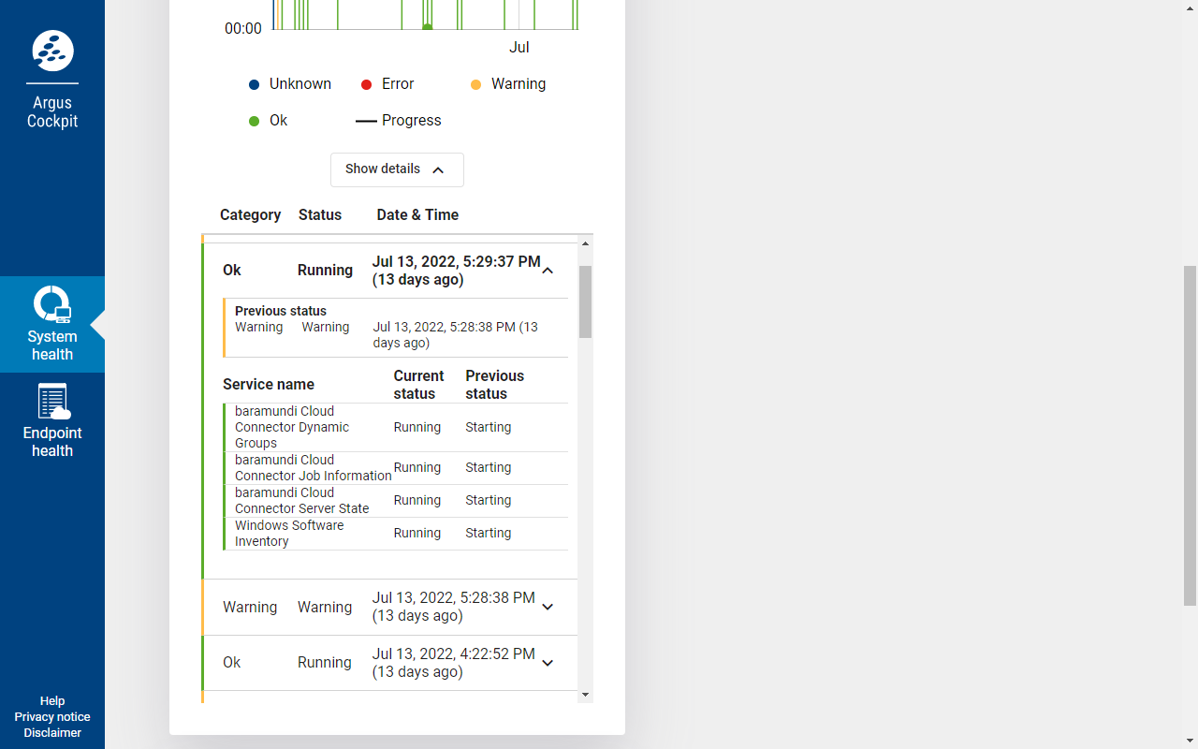Image resolution: width=1198 pixels, height=749 pixels.
Task: Toggle the Ok legend green dot
Action: pos(254,121)
